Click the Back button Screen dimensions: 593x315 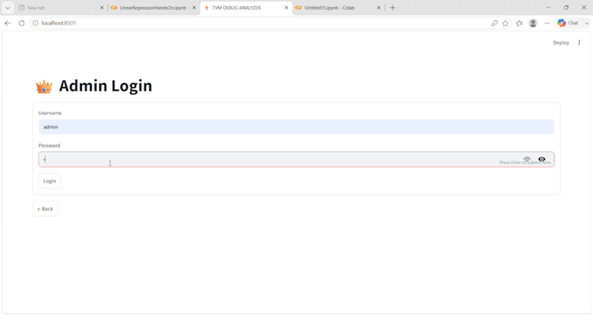45,209
